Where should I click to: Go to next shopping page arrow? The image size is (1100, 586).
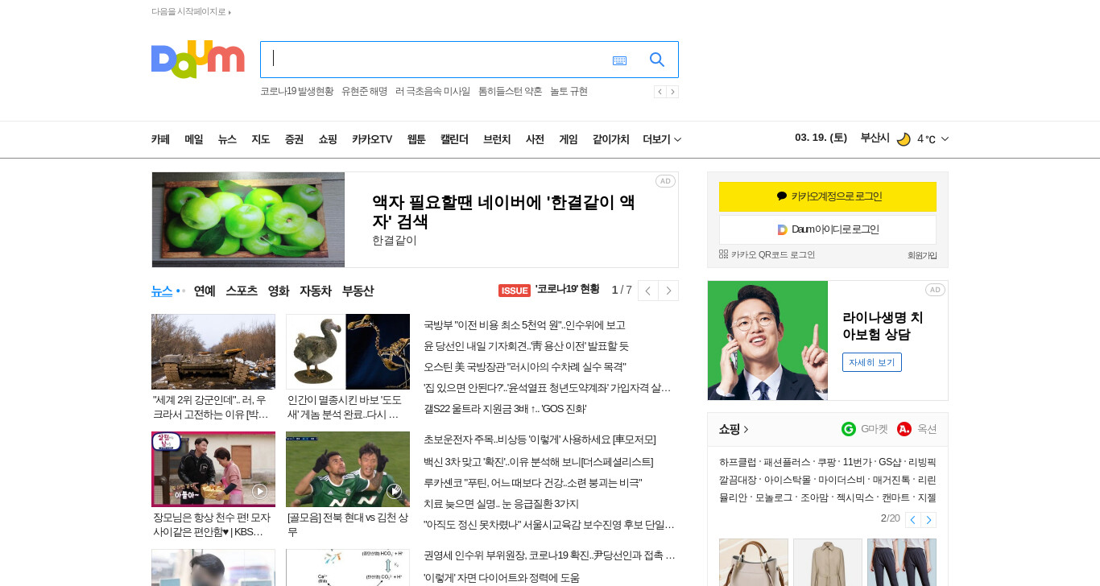click(928, 520)
